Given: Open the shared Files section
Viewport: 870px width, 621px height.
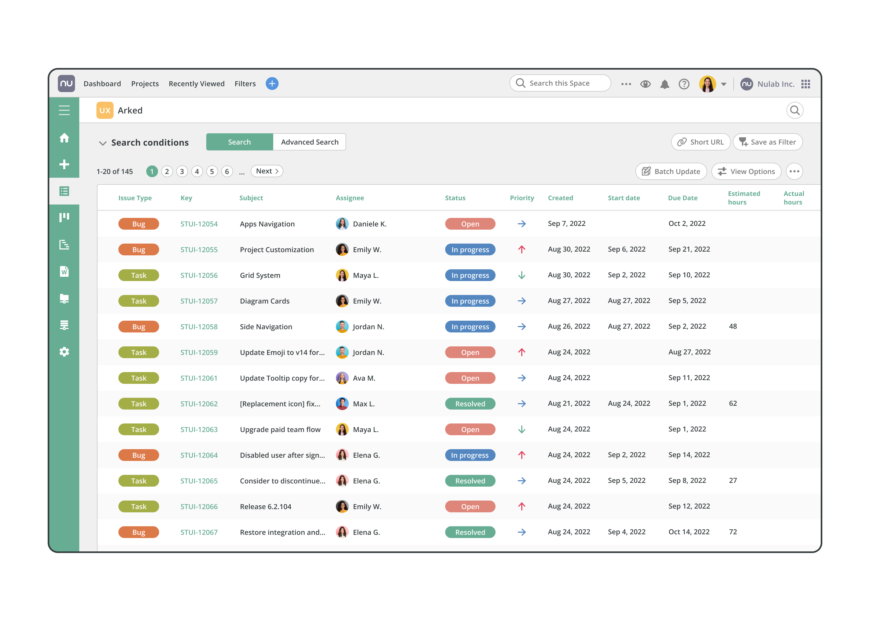Looking at the screenshot, I should (x=64, y=298).
